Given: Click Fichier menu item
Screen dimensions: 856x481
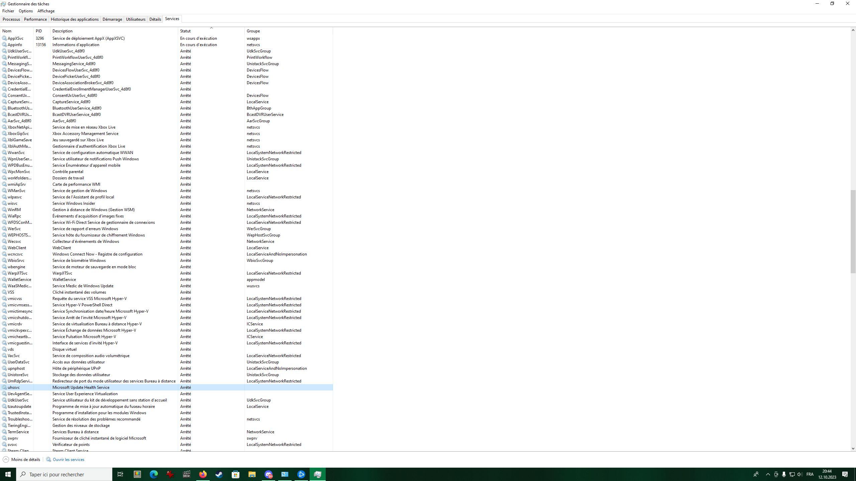Looking at the screenshot, I should point(8,11).
